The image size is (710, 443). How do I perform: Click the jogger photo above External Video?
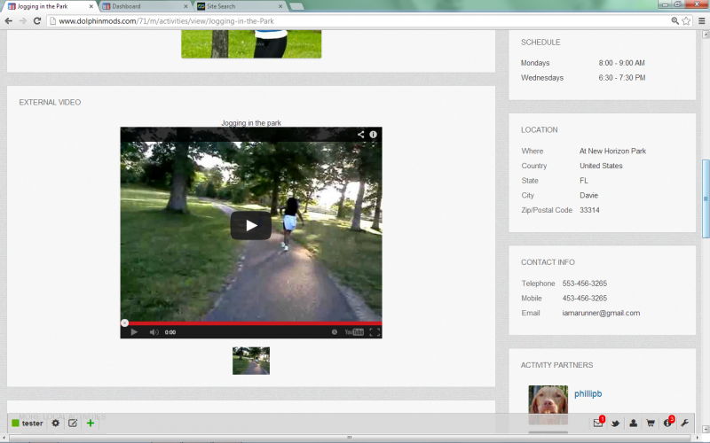pos(251,43)
